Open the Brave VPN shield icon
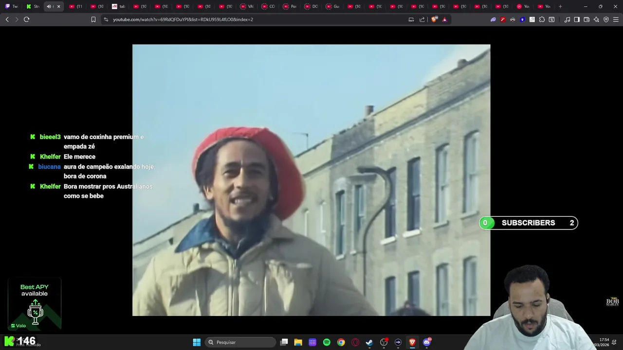 coord(606,19)
